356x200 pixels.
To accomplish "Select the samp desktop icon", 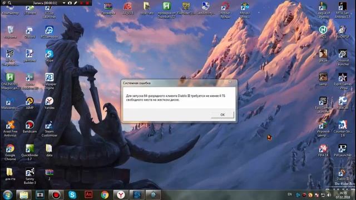I will coord(323,79).
